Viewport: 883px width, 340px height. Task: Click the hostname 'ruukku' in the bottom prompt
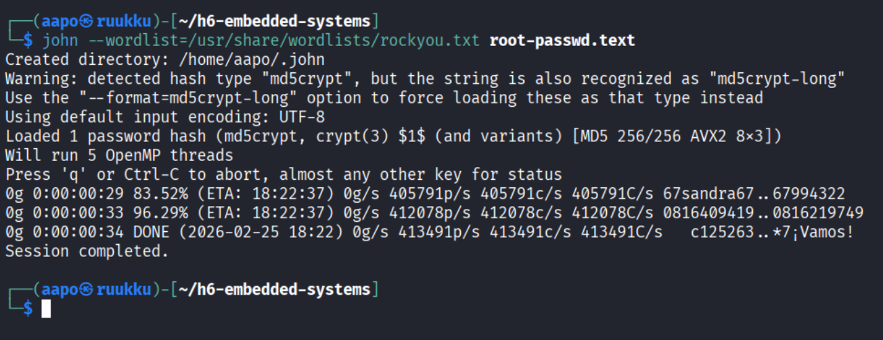click(124, 290)
